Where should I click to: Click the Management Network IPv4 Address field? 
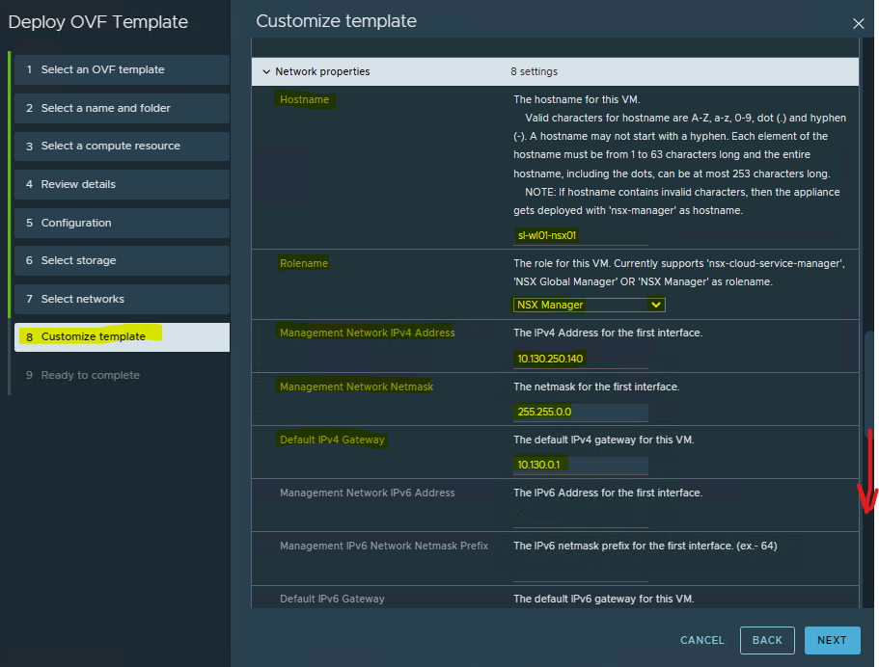click(x=580, y=359)
